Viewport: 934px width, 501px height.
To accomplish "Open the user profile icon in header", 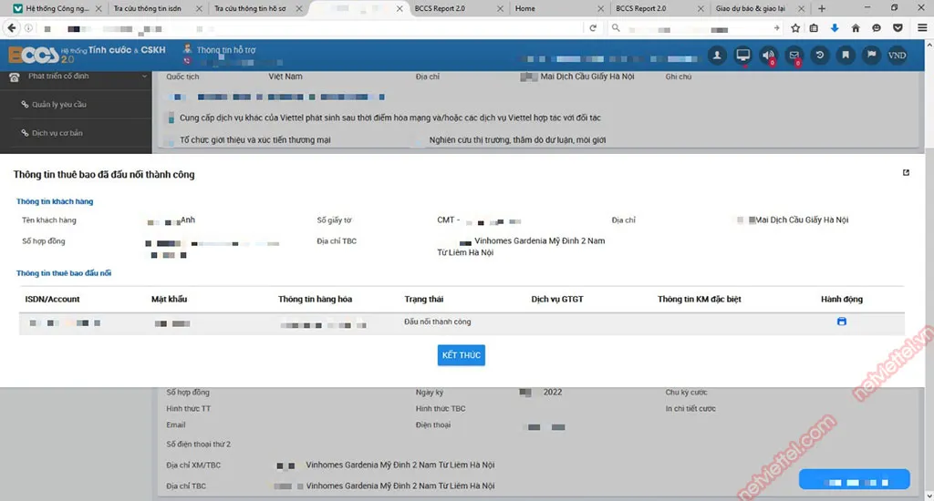I will 718,56.
